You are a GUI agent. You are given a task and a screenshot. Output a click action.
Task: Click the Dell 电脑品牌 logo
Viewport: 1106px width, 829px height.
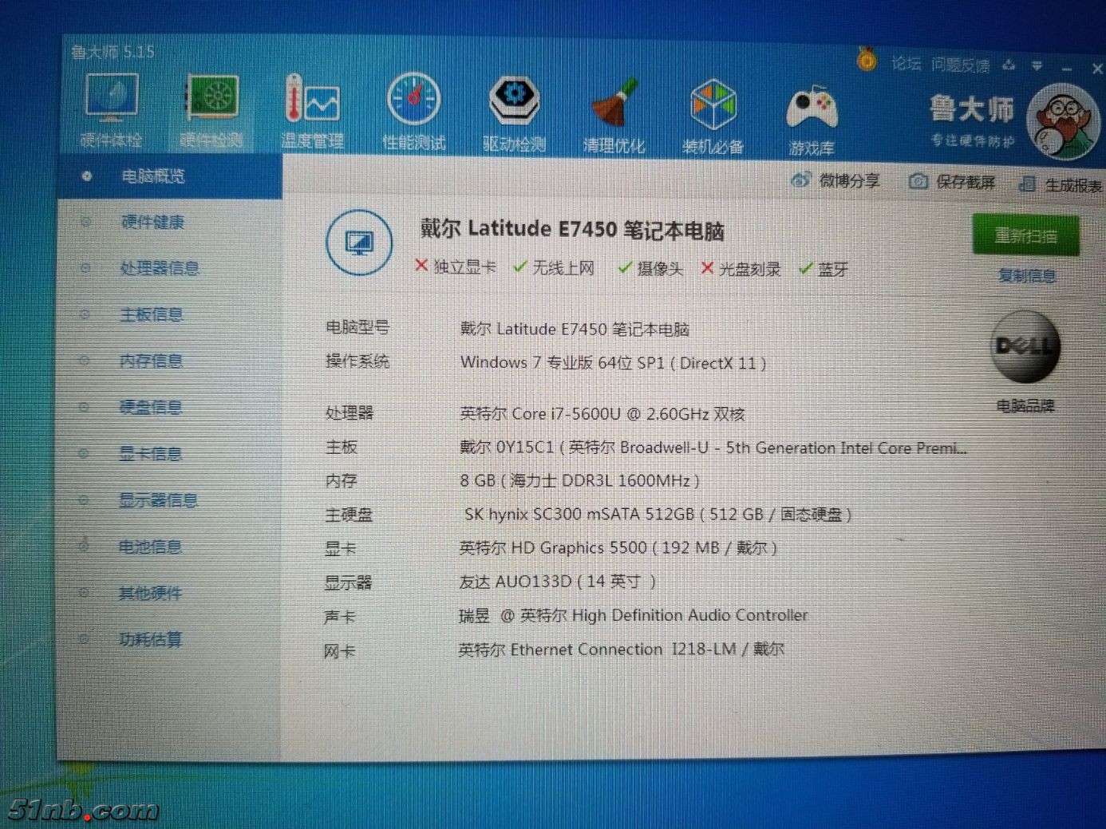[1025, 348]
